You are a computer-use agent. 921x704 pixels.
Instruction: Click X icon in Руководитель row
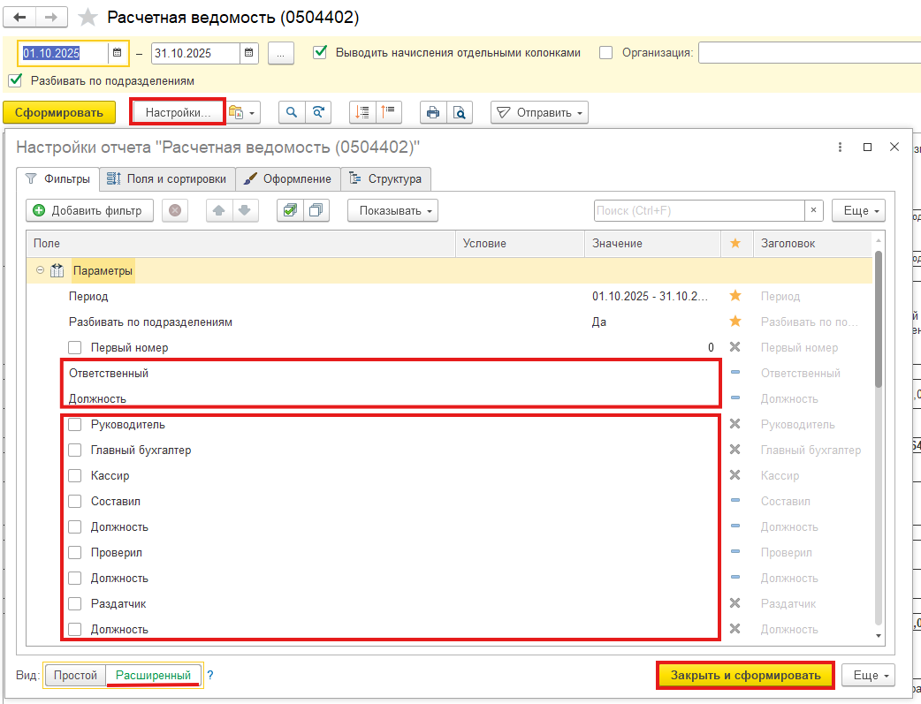click(735, 424)
